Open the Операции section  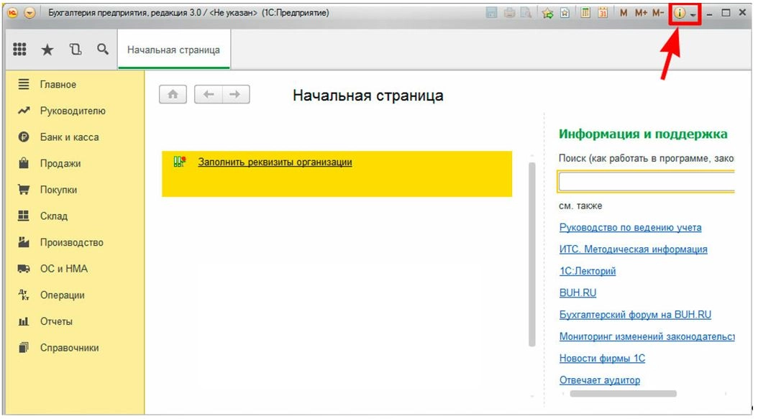point(63,295)
